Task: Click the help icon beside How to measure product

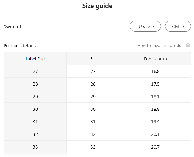Action: (188, 46)
